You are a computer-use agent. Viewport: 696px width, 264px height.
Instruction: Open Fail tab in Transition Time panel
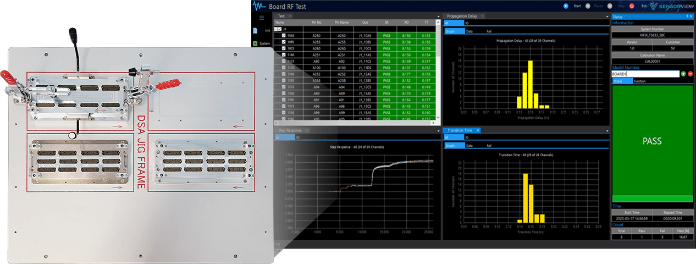(489, 146)
